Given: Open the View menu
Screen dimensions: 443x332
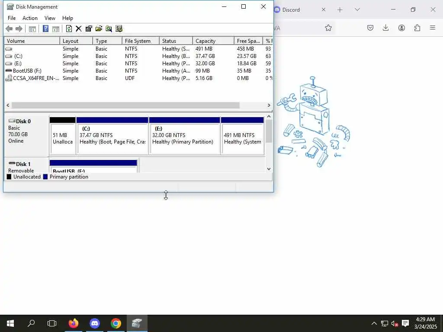Looking at the screenshot, I should pyautogui.click(x=50, y=18).
